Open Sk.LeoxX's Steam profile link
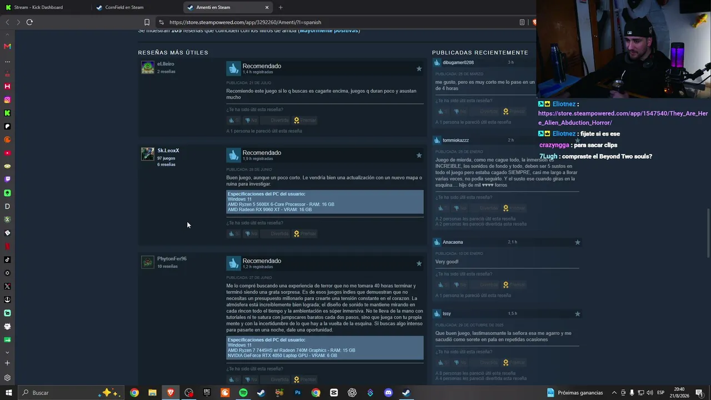 coord(168,151)
